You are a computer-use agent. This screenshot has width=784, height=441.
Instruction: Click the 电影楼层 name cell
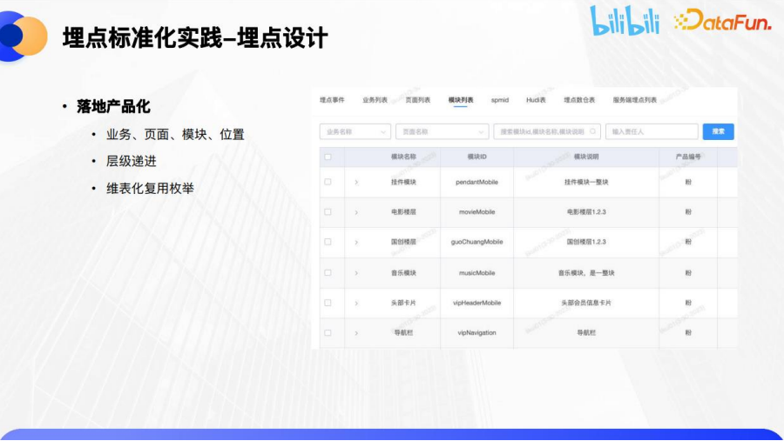403,212
